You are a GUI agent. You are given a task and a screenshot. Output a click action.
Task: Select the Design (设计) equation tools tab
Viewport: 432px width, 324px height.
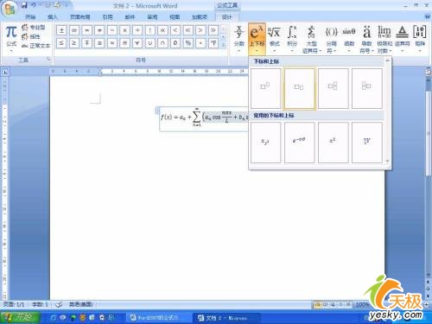[227, 17]
